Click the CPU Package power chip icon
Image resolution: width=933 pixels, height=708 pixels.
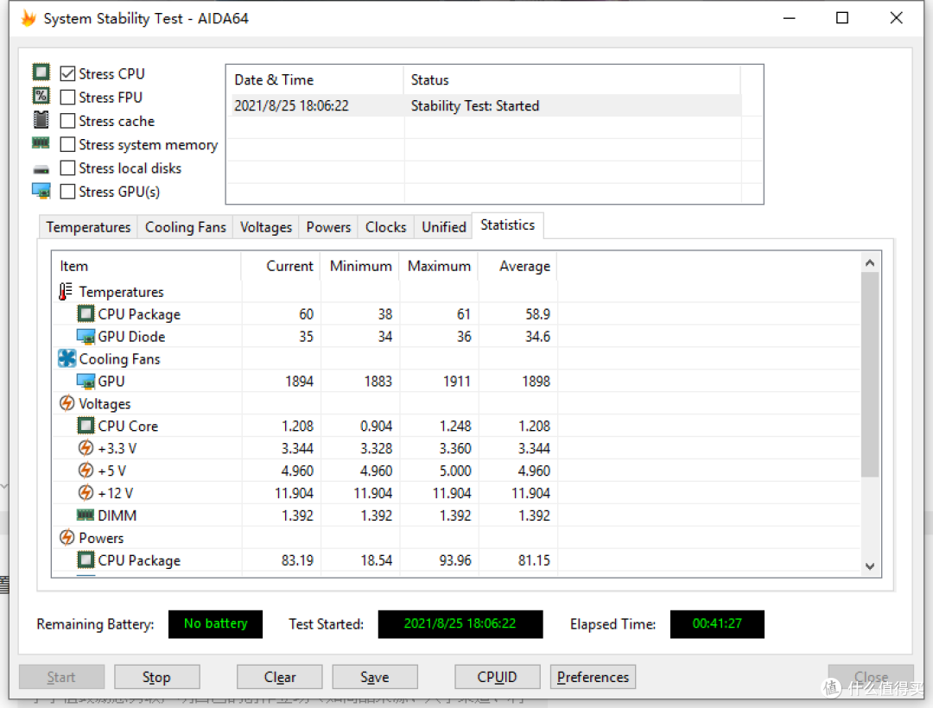click(x=86, y=560)
